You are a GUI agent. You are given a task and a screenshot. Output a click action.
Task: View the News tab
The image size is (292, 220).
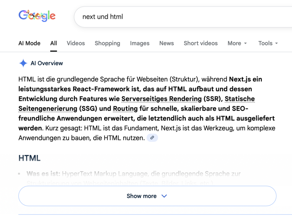point(167,43)
